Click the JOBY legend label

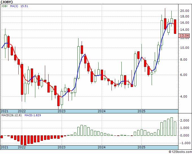tap(5, 6)
